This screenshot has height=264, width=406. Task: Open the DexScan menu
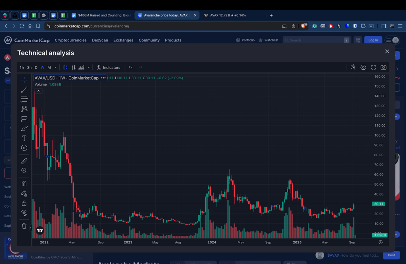tap(100, 40)
